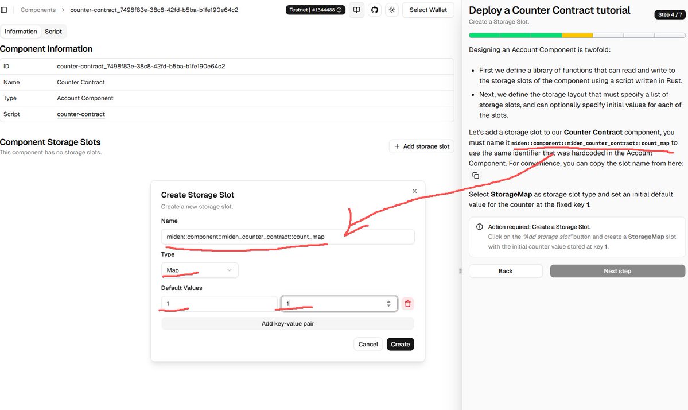Screen dimensions: 688x410
Task: Click the breadcrumb counter-contract ID text
Action: [x=154, y=10]
